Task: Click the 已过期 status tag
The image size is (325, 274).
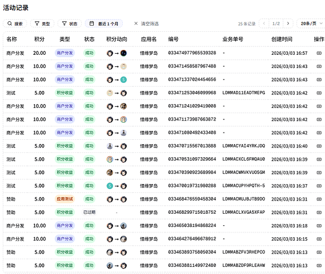Action: pos(89,212)
